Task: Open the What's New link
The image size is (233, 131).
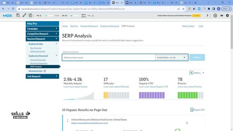Action: click(x=188, y=26)
